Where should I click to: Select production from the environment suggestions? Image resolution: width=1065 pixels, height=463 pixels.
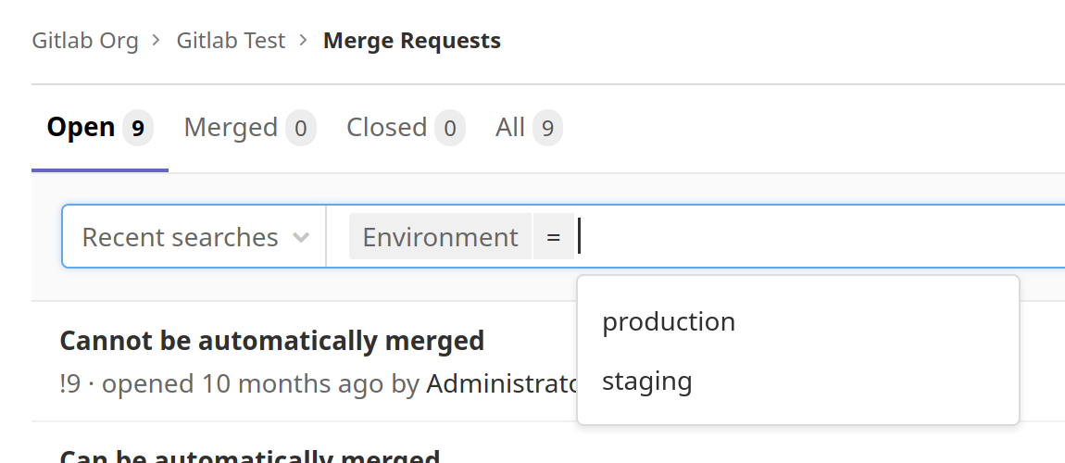pyautogui.click(x=798, y=321)
